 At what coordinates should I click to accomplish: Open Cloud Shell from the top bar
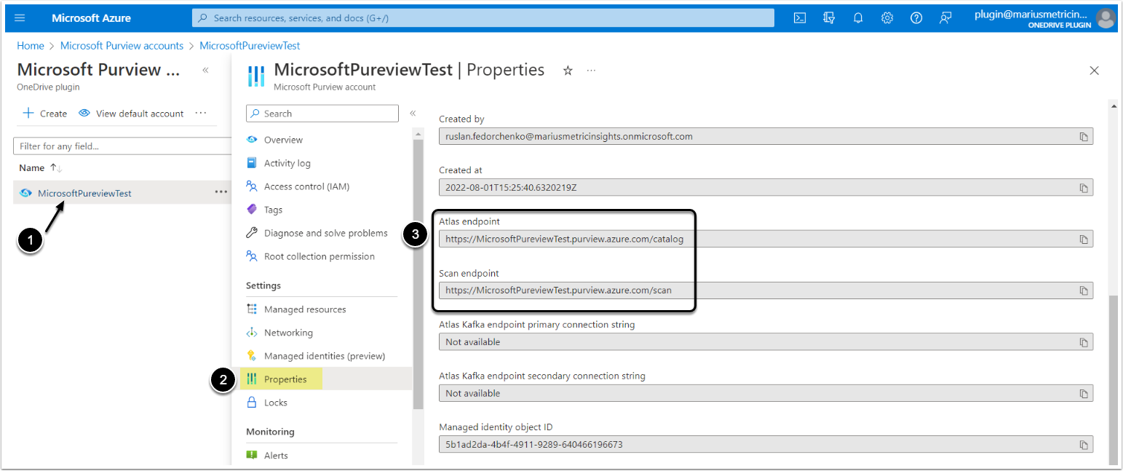point(799,18)
